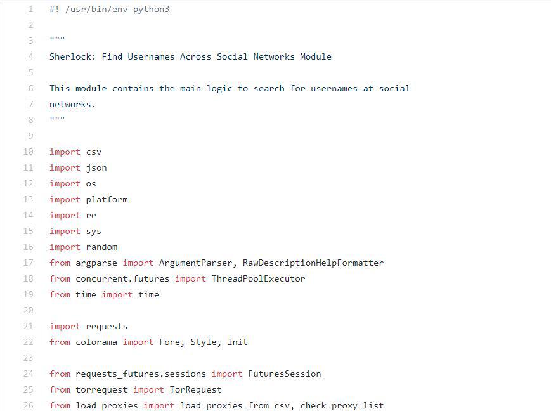Click on TorRequest identifier
This screenshot has height=411, width=551.
195,390
